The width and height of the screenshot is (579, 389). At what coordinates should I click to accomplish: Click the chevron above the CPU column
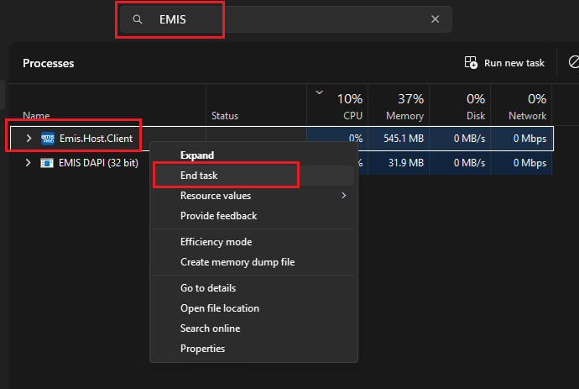pos(319,92)
